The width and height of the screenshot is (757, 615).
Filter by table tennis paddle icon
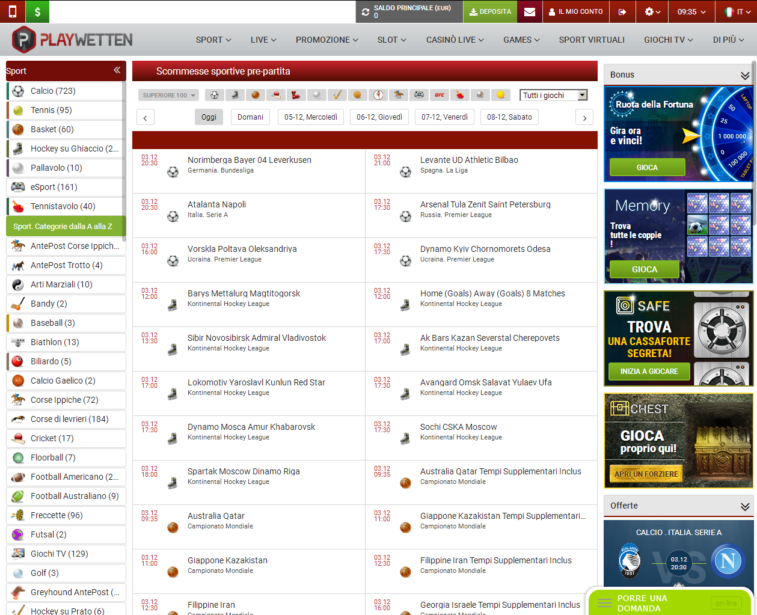tap(460, 95)
